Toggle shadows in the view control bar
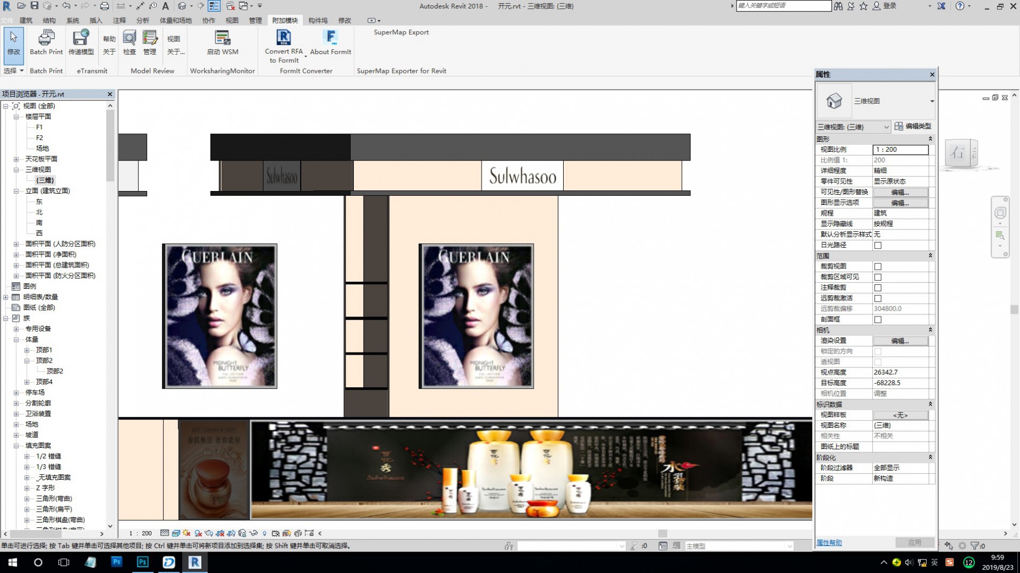1020x573 pixels. (x=198, y=533)
